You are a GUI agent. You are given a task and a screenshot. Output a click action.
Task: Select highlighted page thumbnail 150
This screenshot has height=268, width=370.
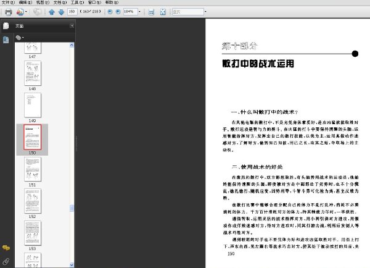[33, 137]
